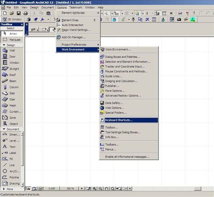
Task: Choose Enable all informational messages
Action: 129,157
